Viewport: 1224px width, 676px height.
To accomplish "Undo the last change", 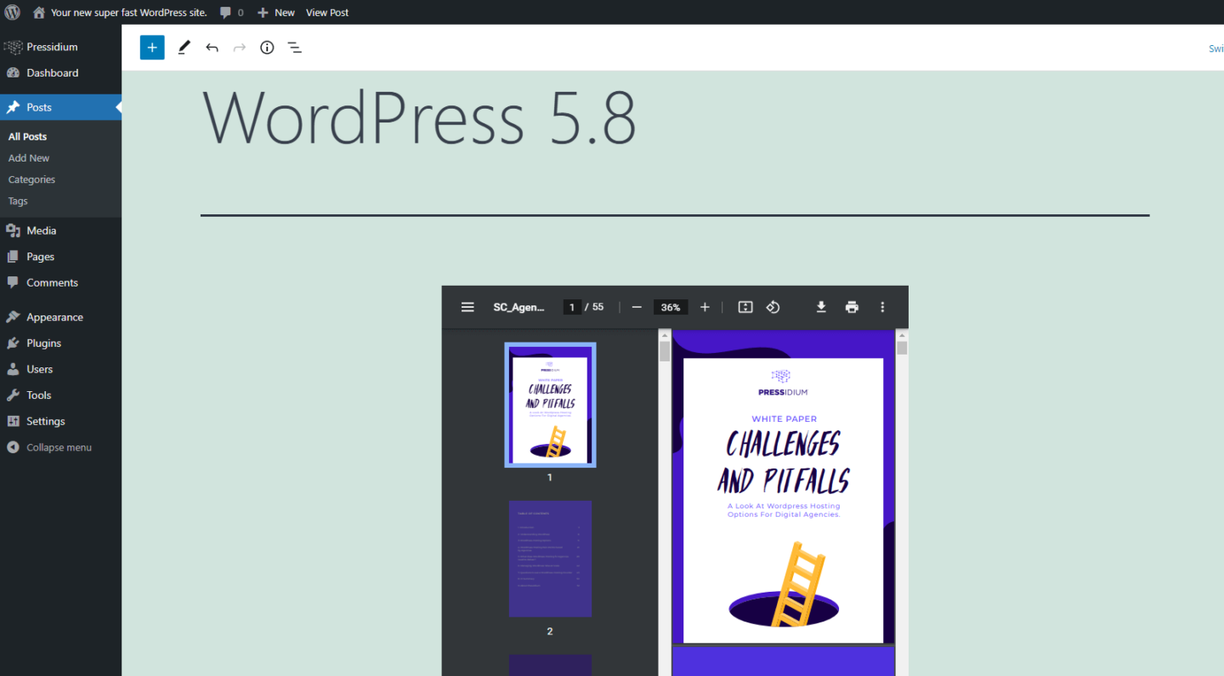I will pos(212,48).
